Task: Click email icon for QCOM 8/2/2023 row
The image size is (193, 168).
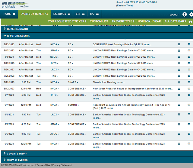Action: 189,57
